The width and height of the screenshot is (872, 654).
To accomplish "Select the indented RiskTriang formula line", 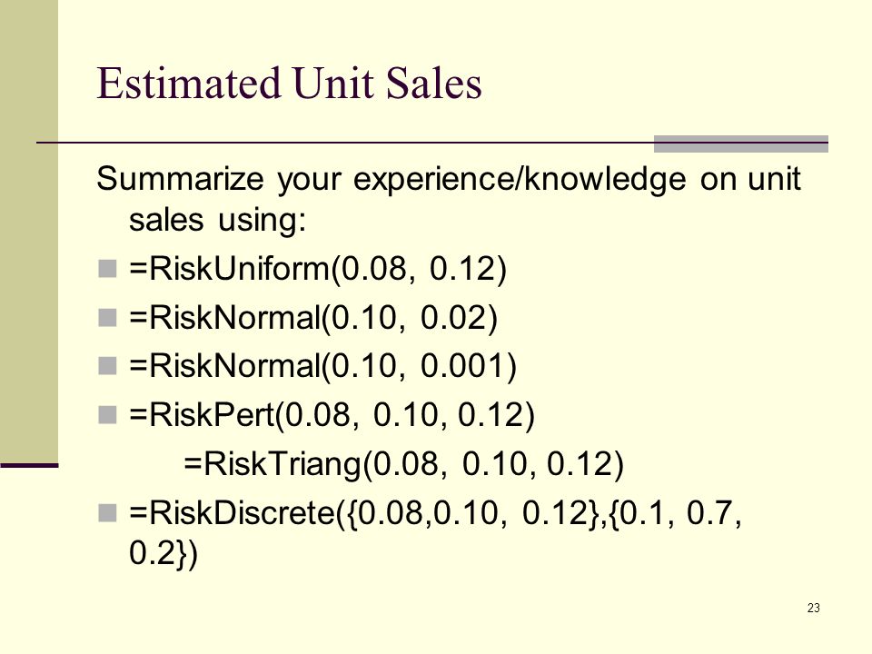I will point(403,464).
